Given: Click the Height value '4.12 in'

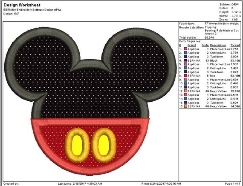Looking at the screenshot, I should (x=236, y=12).
